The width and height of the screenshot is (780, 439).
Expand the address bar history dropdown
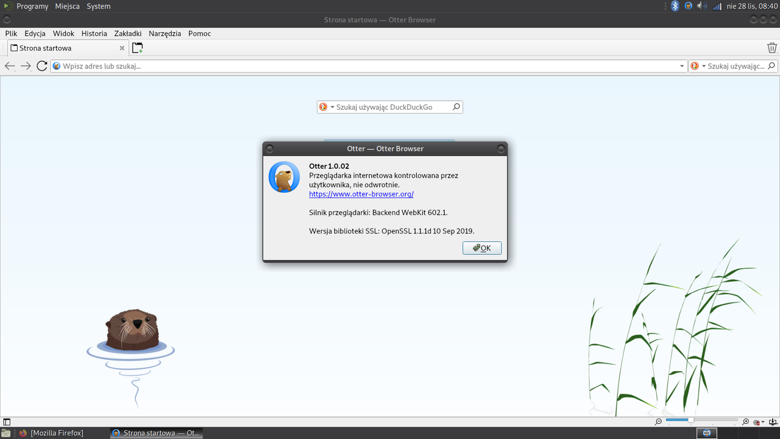click(682, 66)
